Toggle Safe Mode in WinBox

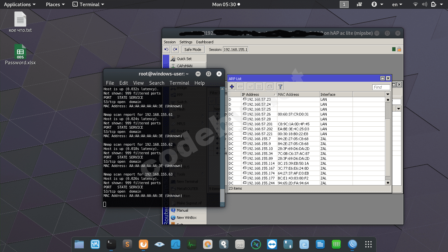coord(193,50)
